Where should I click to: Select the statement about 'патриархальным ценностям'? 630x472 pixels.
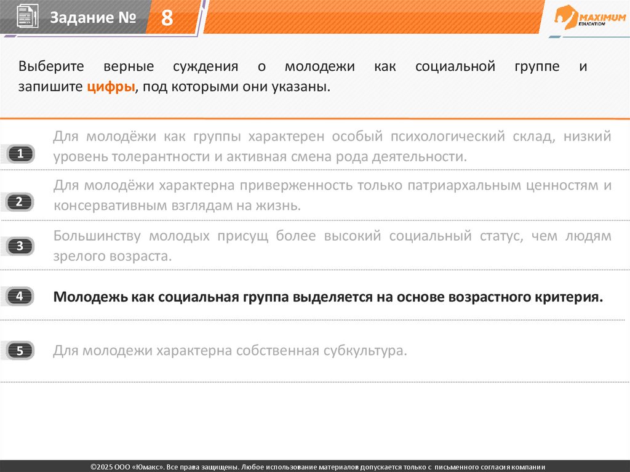pyautogui.click(x=332, y=195)
